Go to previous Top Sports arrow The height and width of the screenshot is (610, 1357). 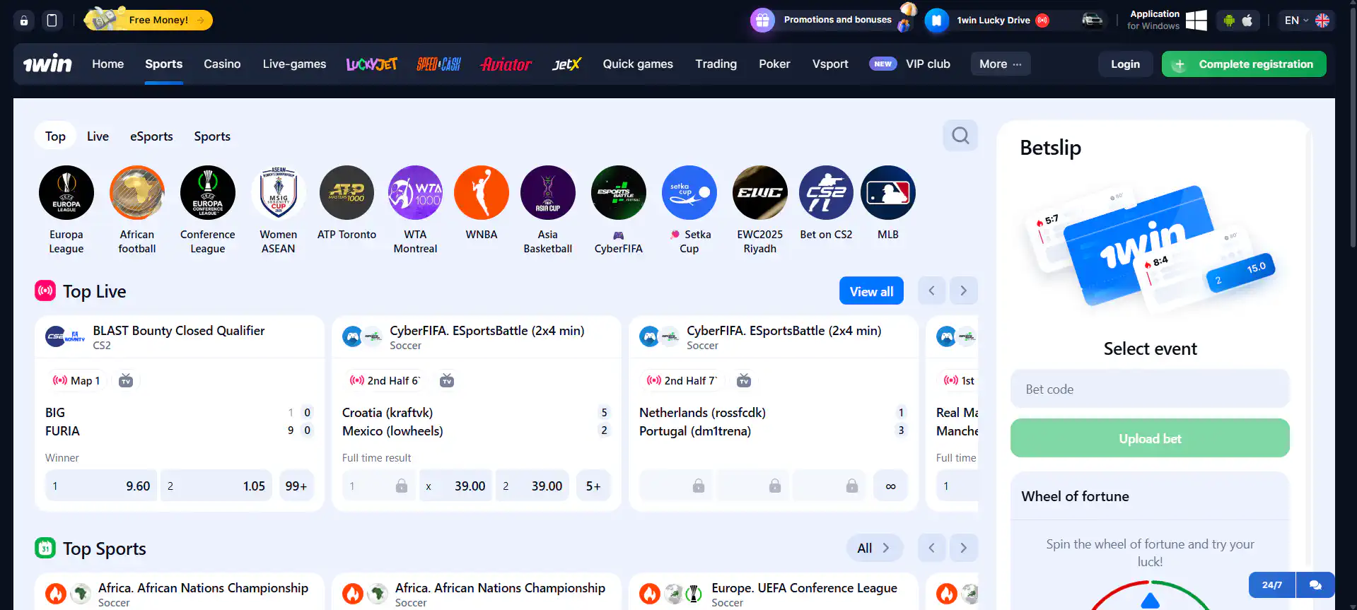coord(932,548)
